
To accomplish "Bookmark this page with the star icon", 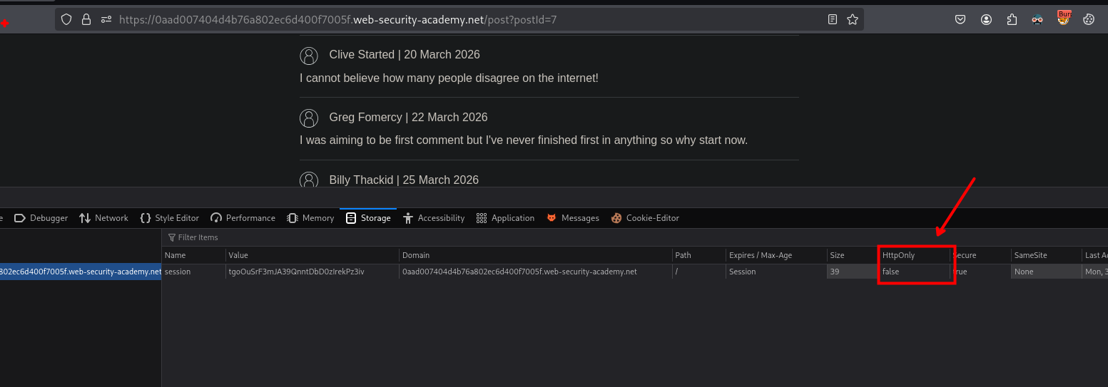I will (853, 20).
